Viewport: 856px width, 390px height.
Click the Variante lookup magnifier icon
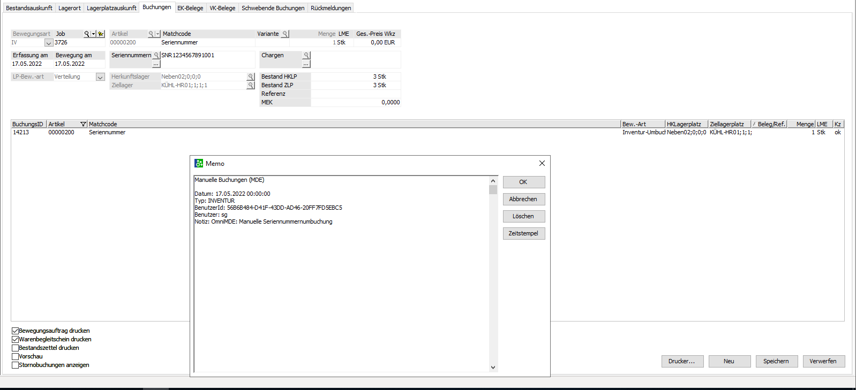click(x=285, y=34)
